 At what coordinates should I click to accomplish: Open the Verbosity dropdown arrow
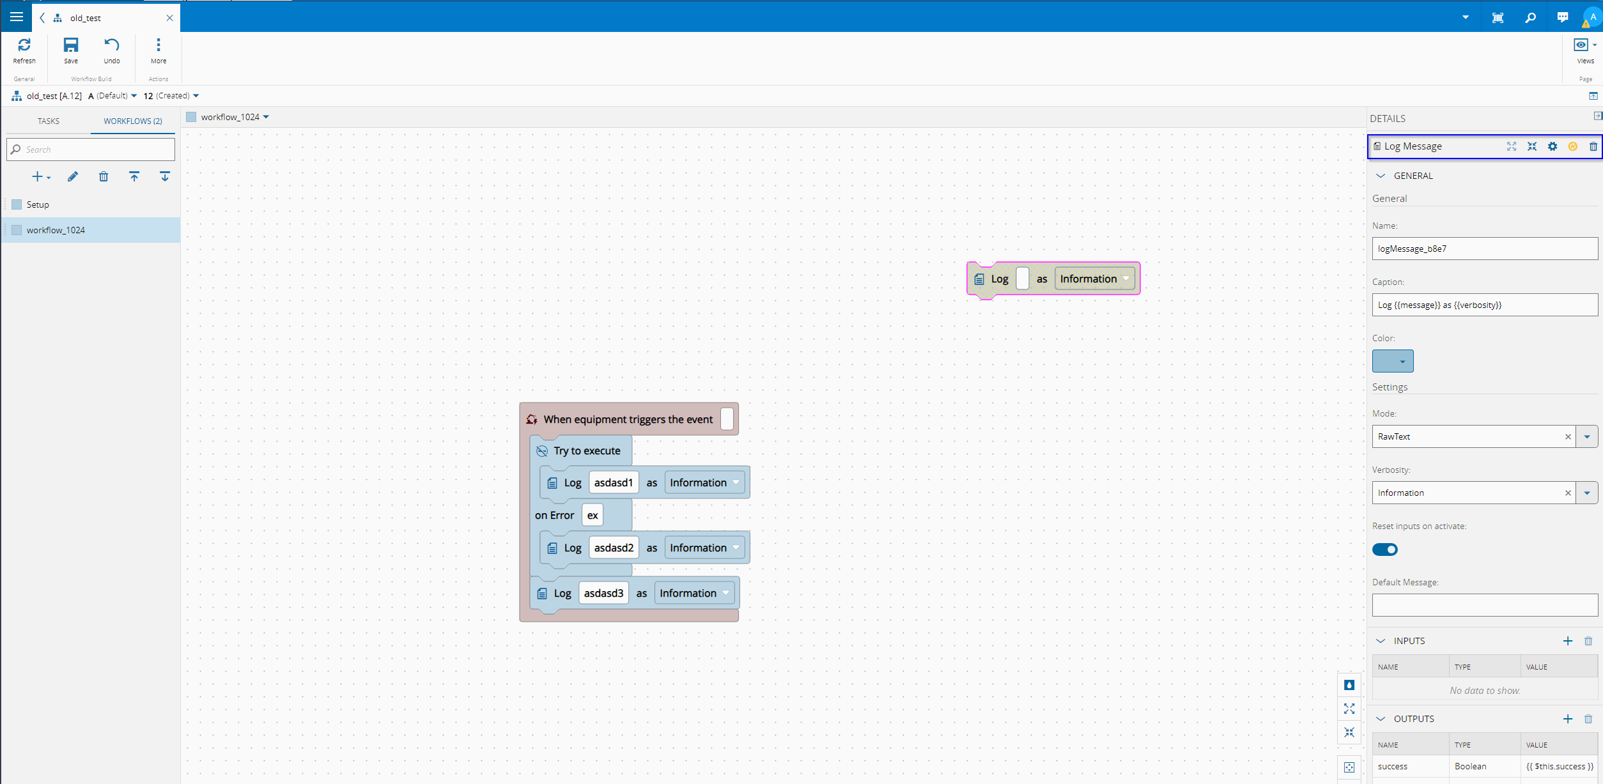(x=1587, y=493)
